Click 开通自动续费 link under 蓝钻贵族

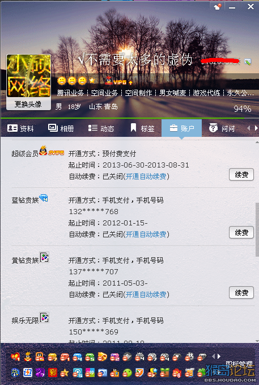[x=146, y=235]
